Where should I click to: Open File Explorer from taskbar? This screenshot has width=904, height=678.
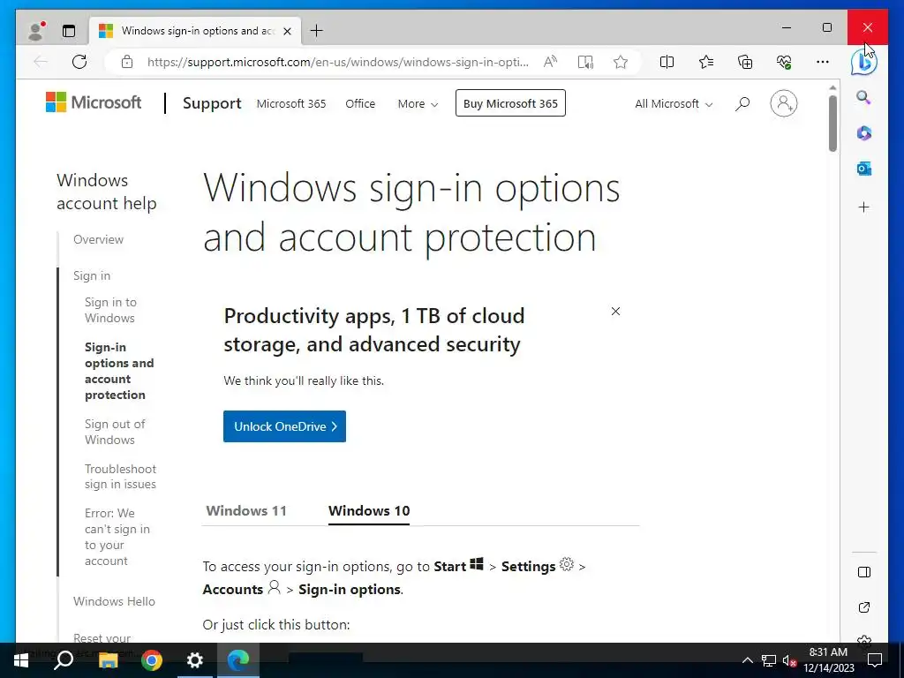click(x=108, y=660)
